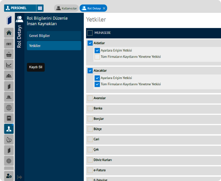Open the globe icon in sidebar
Screen dimensions: 221x181
pos(9,107)
